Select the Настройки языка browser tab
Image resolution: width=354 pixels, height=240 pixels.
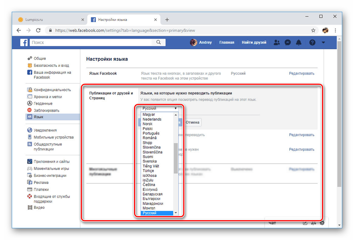[x=124, y=19]
